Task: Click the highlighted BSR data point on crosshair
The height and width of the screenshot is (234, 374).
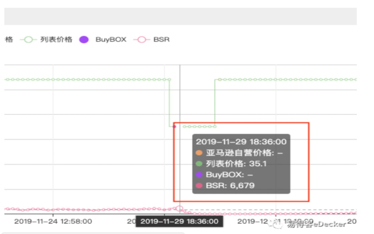Action: click(x=179, y=209)
